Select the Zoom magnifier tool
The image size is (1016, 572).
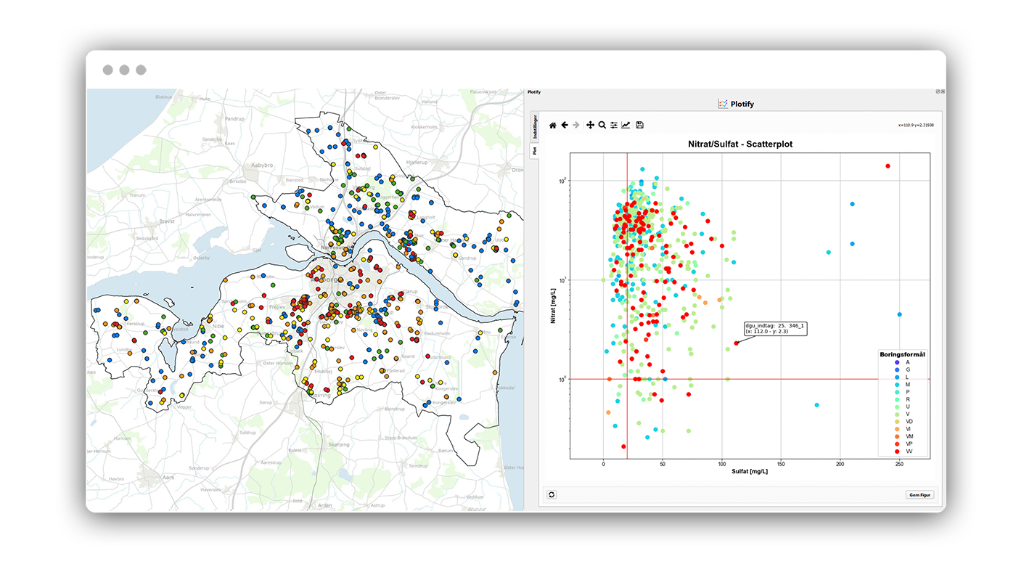pyautogui.click(x=602, y=126)
